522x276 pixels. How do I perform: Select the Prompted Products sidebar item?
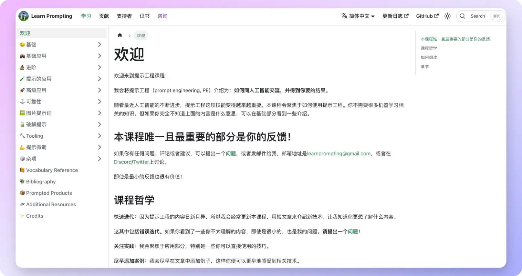point(49,193)
